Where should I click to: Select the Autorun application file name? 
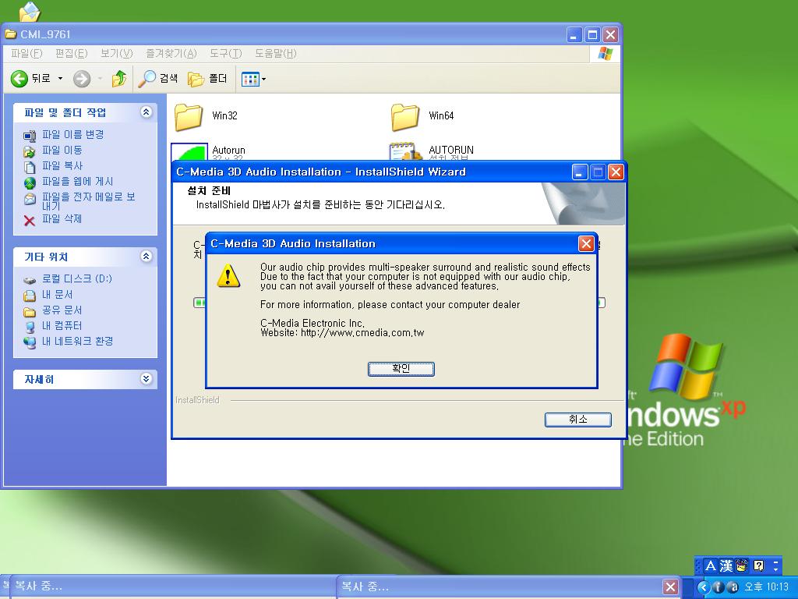[x=228, y=151]
